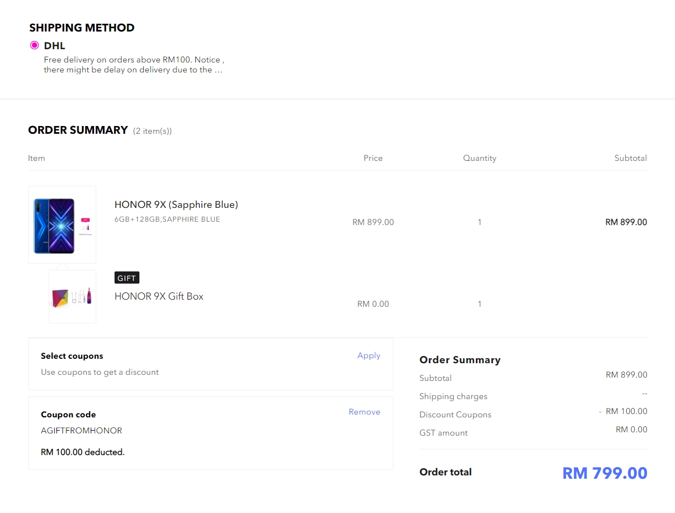Click the Select coupons heading
The image size is (675, 513).
72,356
